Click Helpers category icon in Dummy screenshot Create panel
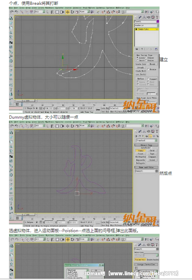192x280 pixels. coord(150,136)
